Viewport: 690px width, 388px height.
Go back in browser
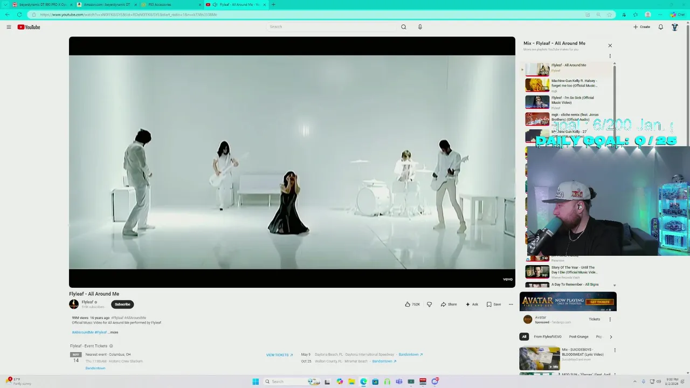[6, 15]
